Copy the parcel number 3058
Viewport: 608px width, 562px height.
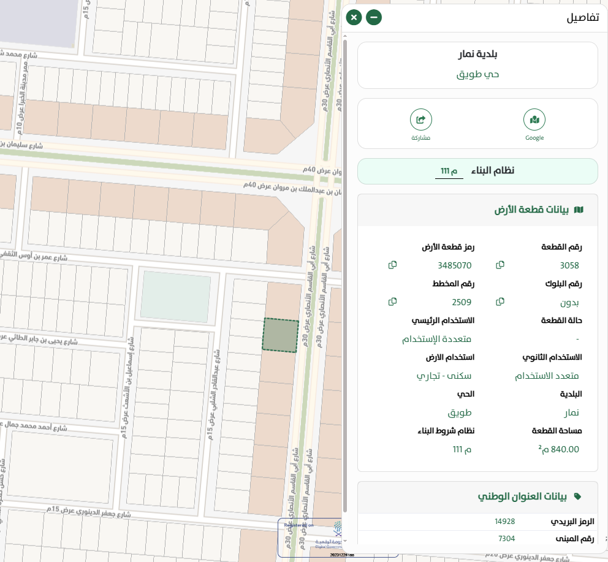click(500, 265)
